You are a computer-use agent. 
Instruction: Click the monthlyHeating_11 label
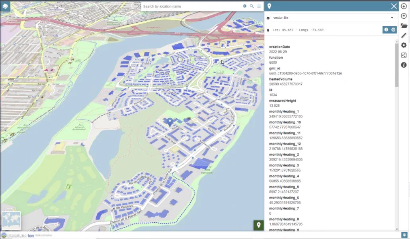point(285,133)
